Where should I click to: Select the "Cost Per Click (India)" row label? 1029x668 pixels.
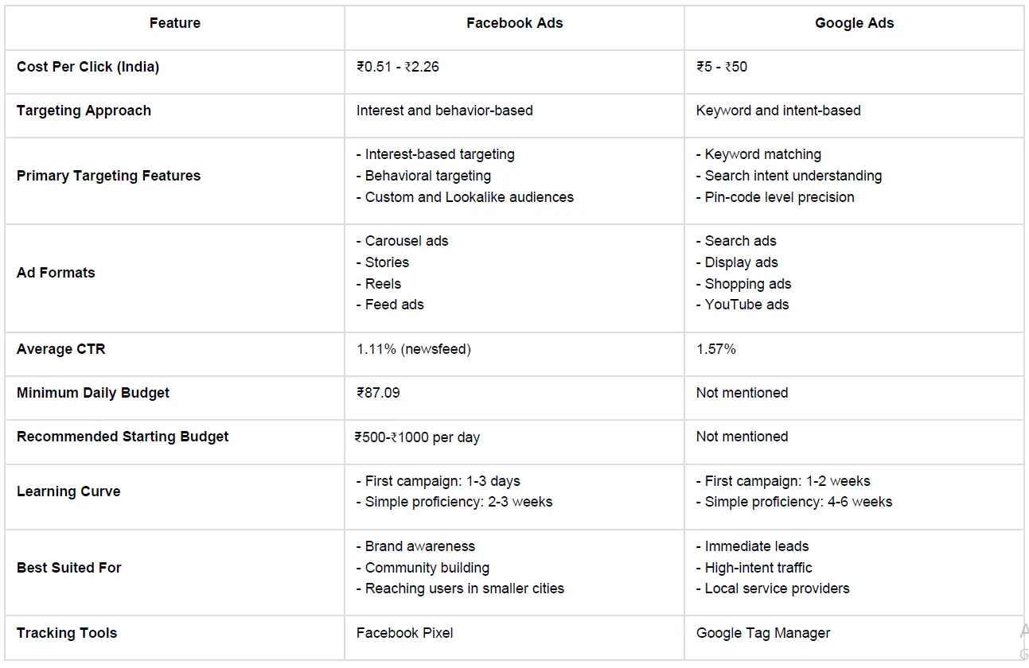88,68
